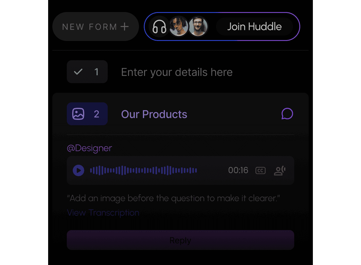Select the glasses-wearing user avatar
Screen dimensions: 361x265
coord(199,26)
